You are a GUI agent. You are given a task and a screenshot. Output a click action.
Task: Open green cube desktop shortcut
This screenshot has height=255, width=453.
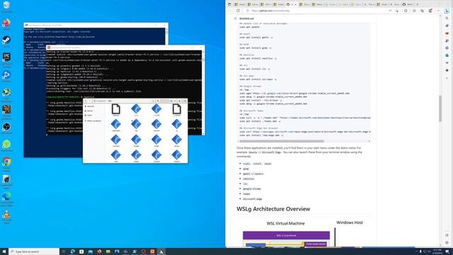click(6, 144)
